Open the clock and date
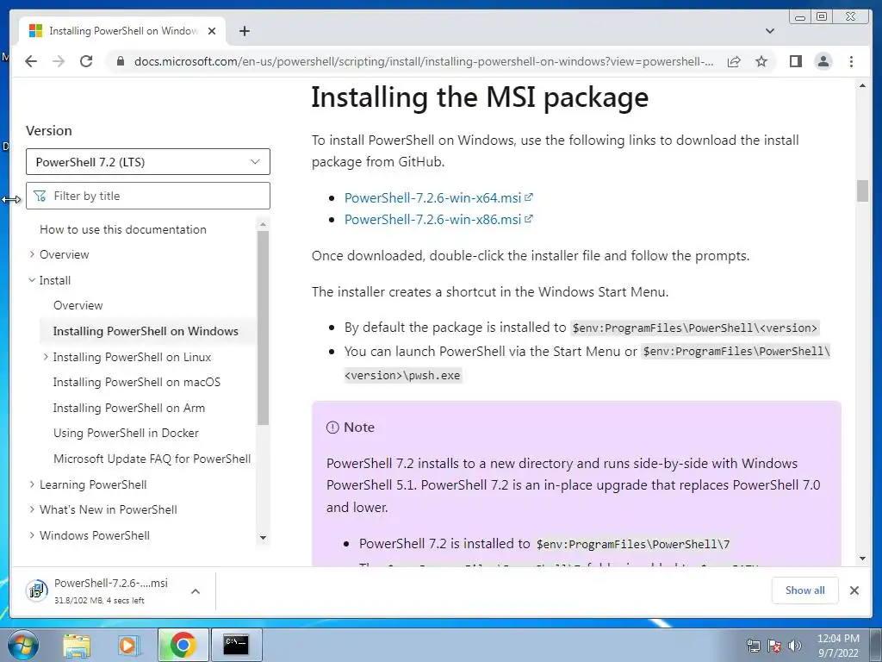 pos(838,646)
